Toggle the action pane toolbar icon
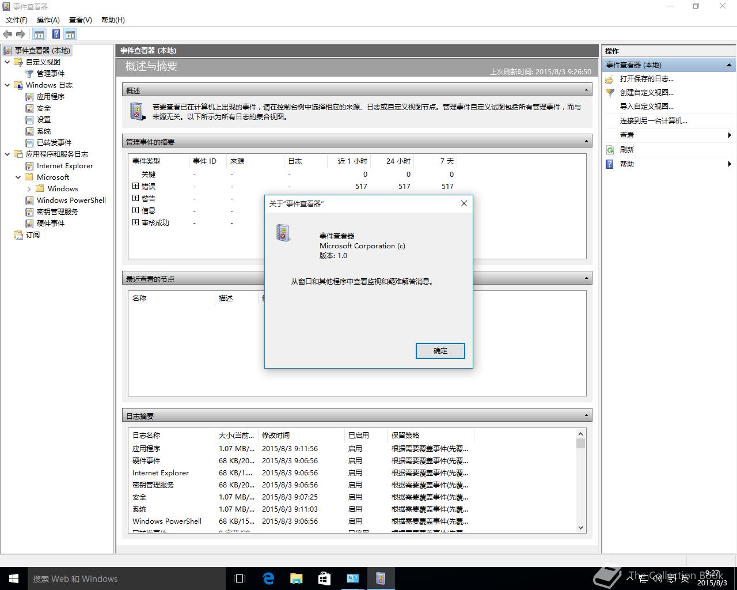 [70, 35]
